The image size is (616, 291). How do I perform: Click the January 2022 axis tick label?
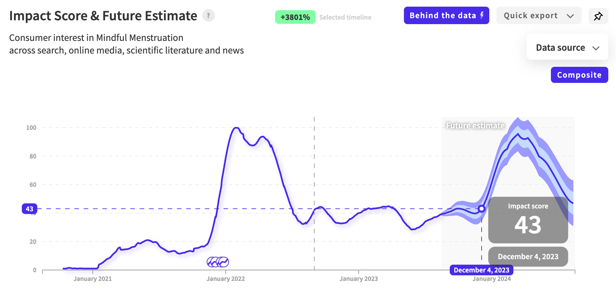[x=225, y=279]
